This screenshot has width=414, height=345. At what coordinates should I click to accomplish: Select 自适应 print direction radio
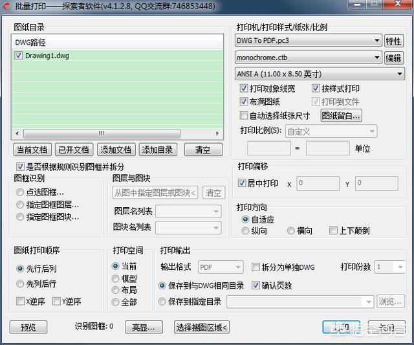click(x=245, y=219)
